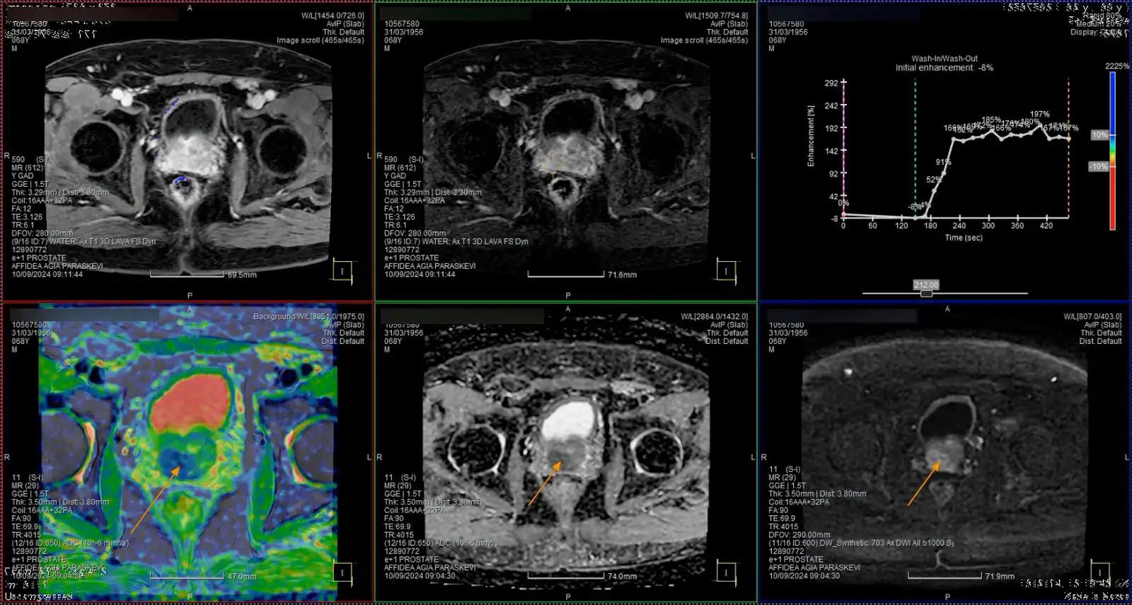Viewport: 1132px width, 605px height.
Task: Click the Image scroll (465s/465s) label in the W/L 1509.7 viewport
Action: (704, 40)
